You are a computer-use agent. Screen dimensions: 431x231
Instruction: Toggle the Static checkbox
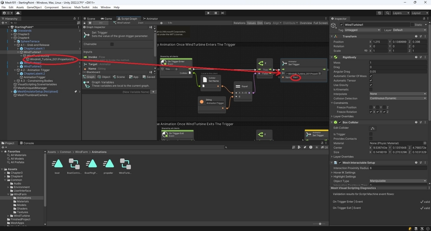click(x=412, y=25)
